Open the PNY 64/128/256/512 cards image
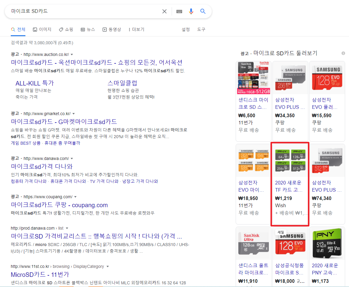Viewport: 349px width, 287px height. pyautogui.click(x=290, y=161)
